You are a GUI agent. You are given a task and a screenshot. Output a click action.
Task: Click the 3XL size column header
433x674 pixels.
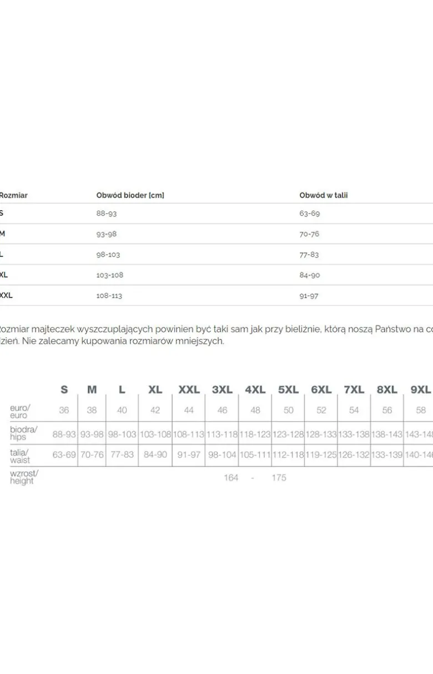(222, 390)
